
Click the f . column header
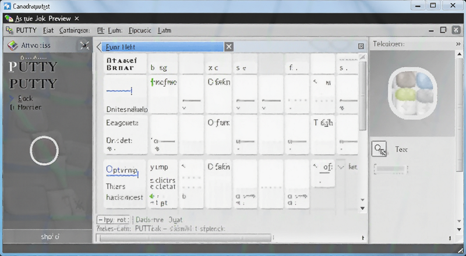click(x=296, y=64)
